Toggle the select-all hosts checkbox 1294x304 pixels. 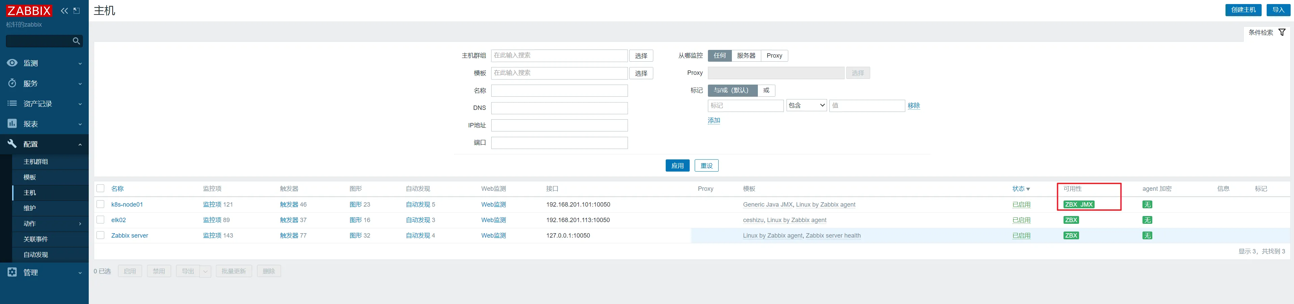101,189
